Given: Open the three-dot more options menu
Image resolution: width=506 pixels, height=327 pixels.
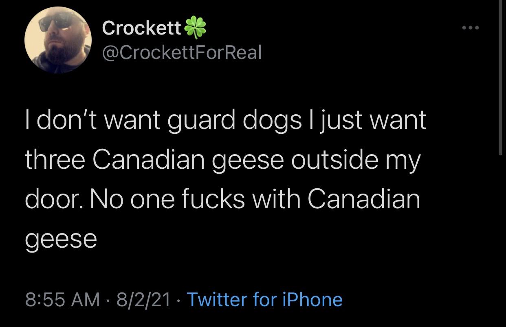Looking at the screenshot, I should coord(471,28).
